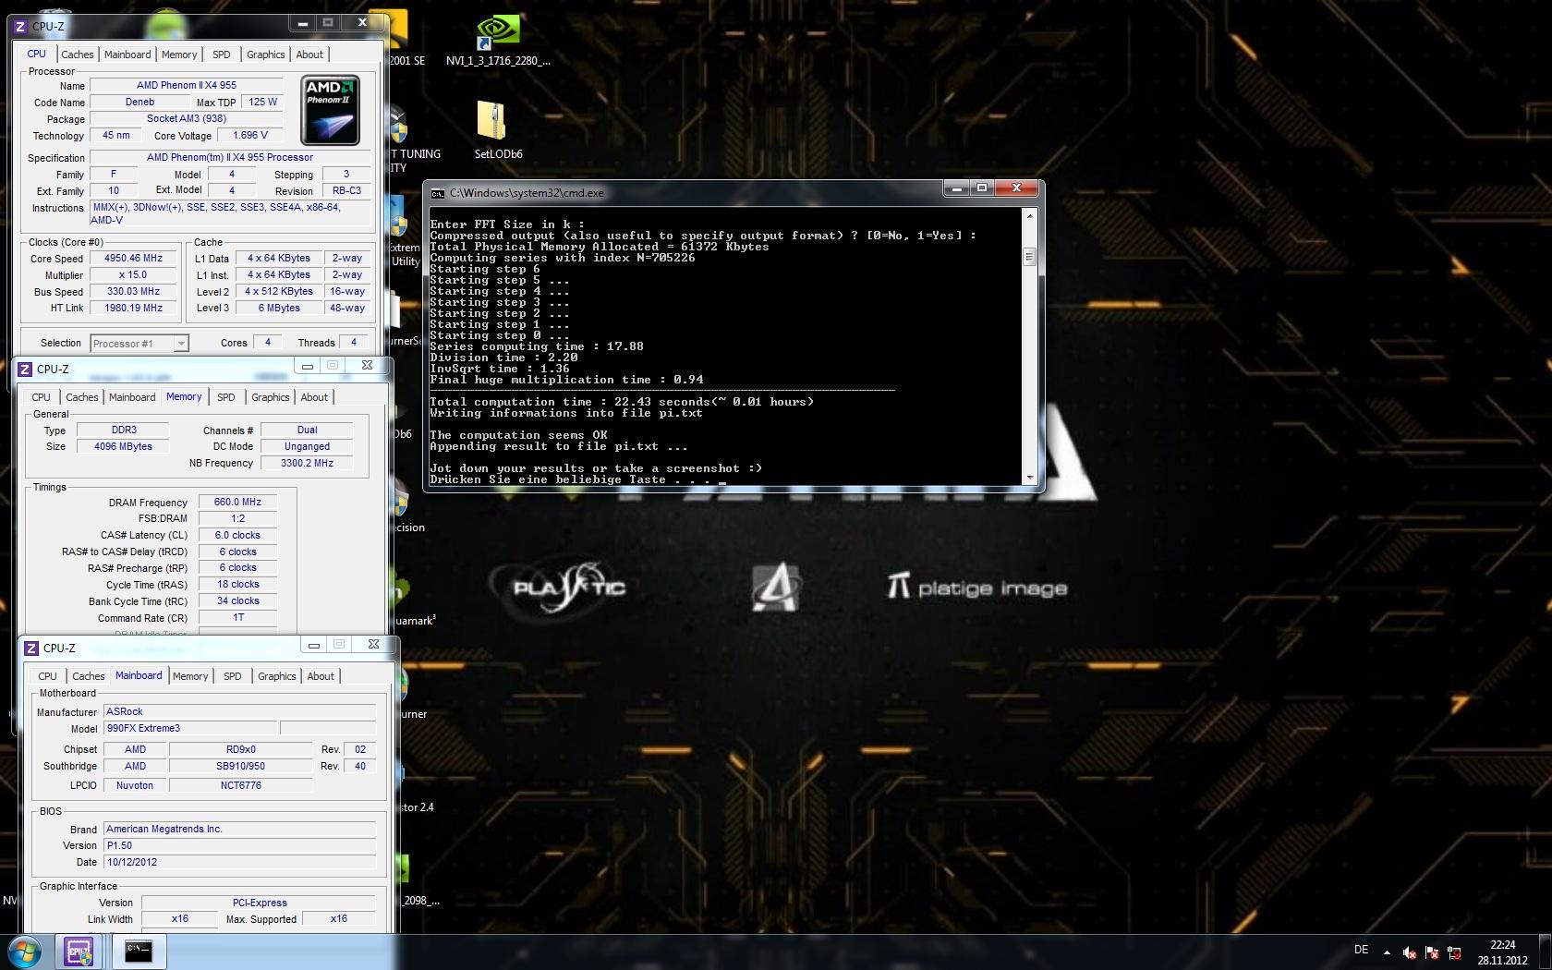
Task: Click CAS# Latency value 6.0 clocks
Action: point(237,536)
